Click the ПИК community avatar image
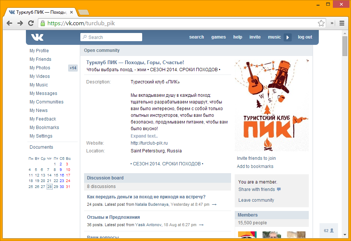The height and width of the screenshot is (241, 351). point(272,105)
